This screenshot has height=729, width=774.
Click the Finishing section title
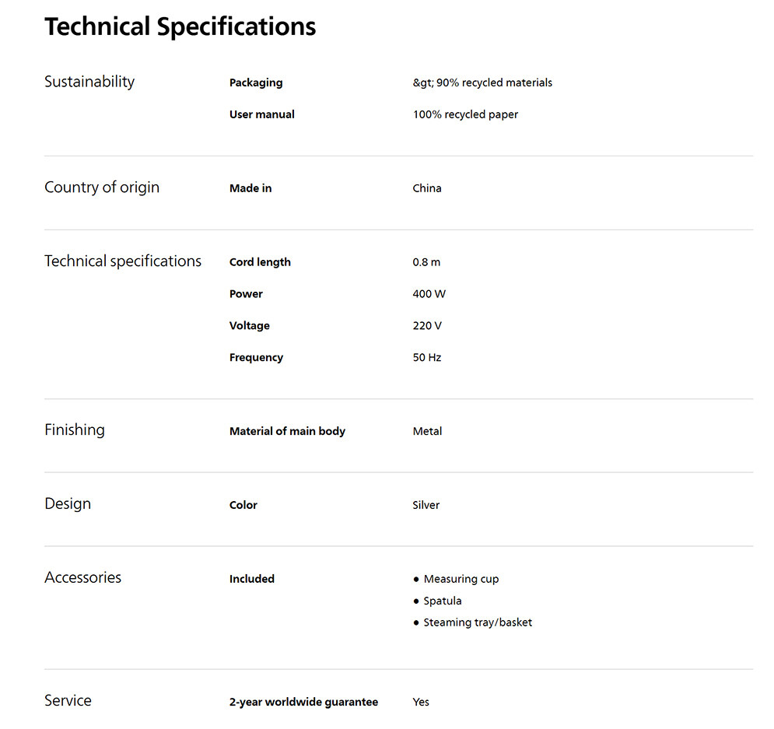(75, 429)
